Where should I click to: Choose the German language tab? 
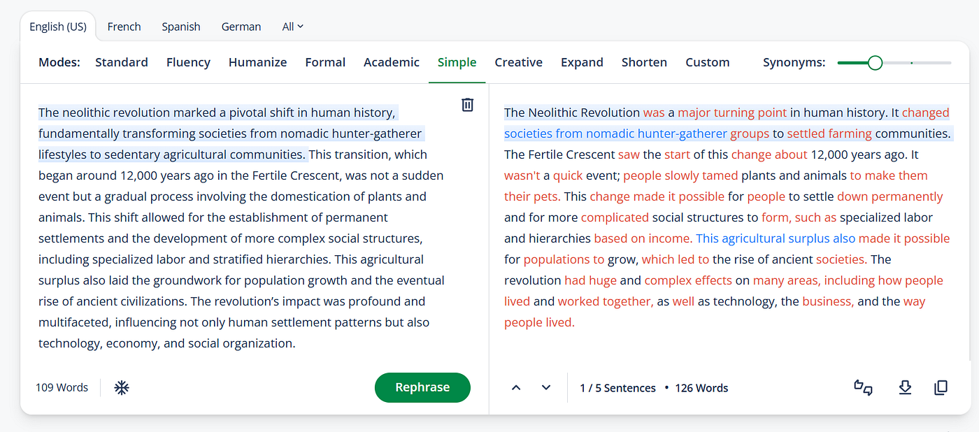tap(241, 27)
